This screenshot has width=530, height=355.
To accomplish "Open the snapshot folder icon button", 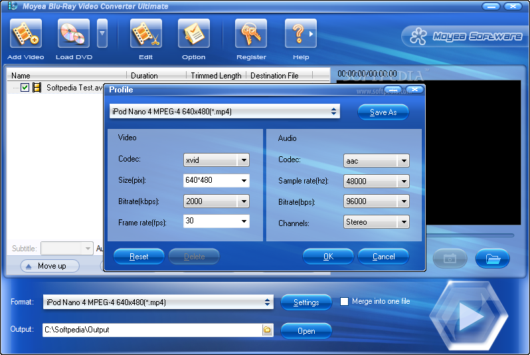I will 493,259.
